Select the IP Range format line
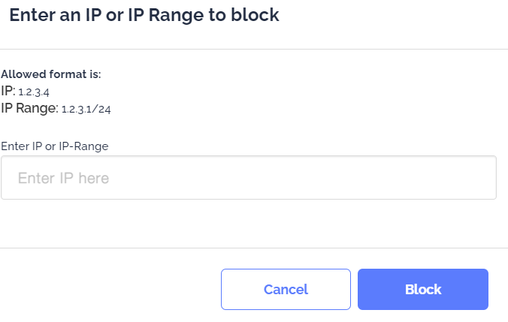This screenshot has width=508, height=322. tap(56, 108)
